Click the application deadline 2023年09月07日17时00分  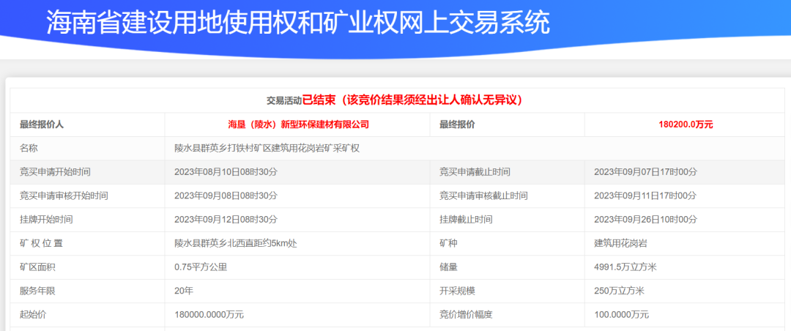tap(645, 172)
